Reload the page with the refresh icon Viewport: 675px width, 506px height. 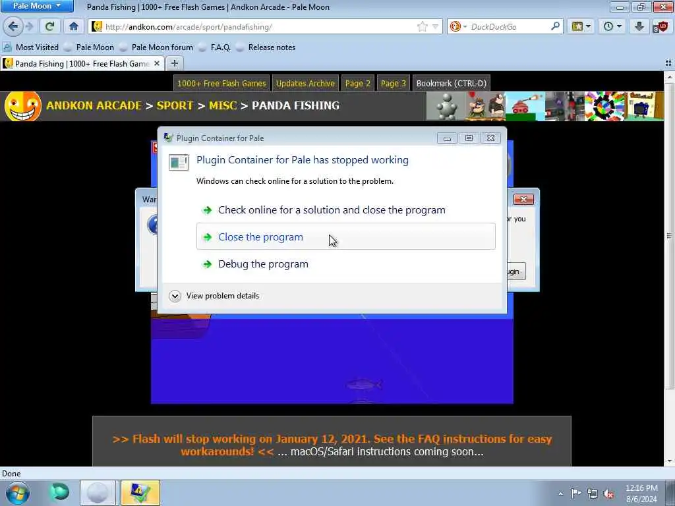(x=49, y=26)
